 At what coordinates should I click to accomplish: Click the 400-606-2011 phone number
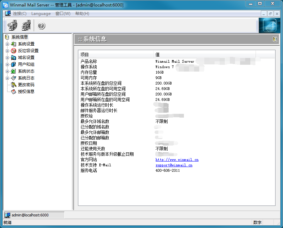click(168, 170)
